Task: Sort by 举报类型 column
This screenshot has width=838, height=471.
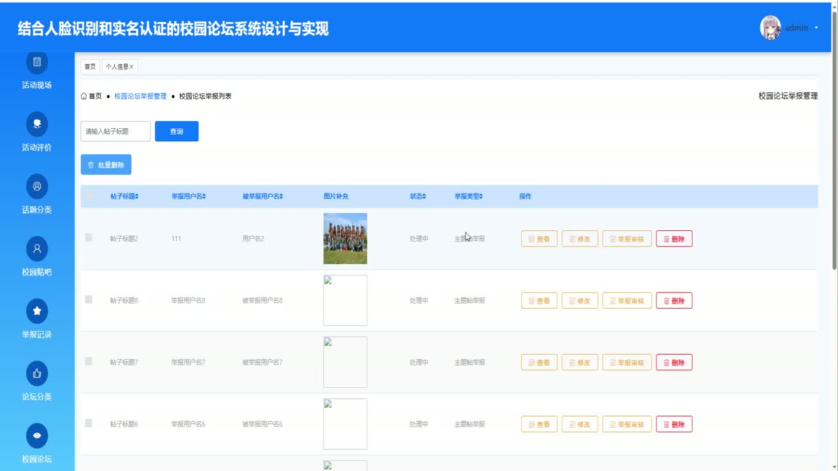Action: [468, 196]
